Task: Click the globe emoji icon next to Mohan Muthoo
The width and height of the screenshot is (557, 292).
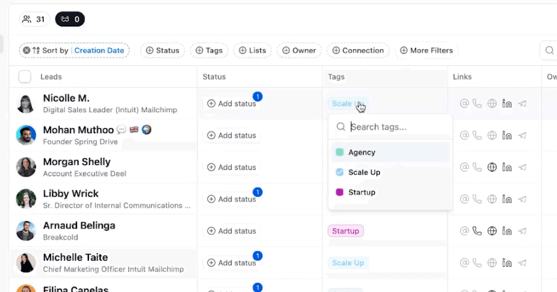Action: pyautogui.click(x=146, y=130)
